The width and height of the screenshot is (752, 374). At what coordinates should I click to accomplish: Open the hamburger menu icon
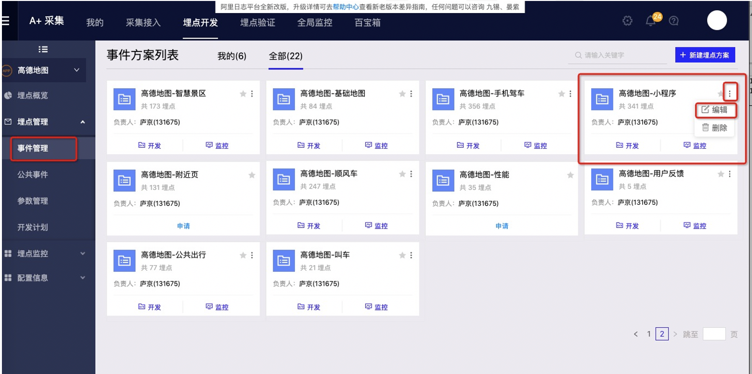click(6, 21)
